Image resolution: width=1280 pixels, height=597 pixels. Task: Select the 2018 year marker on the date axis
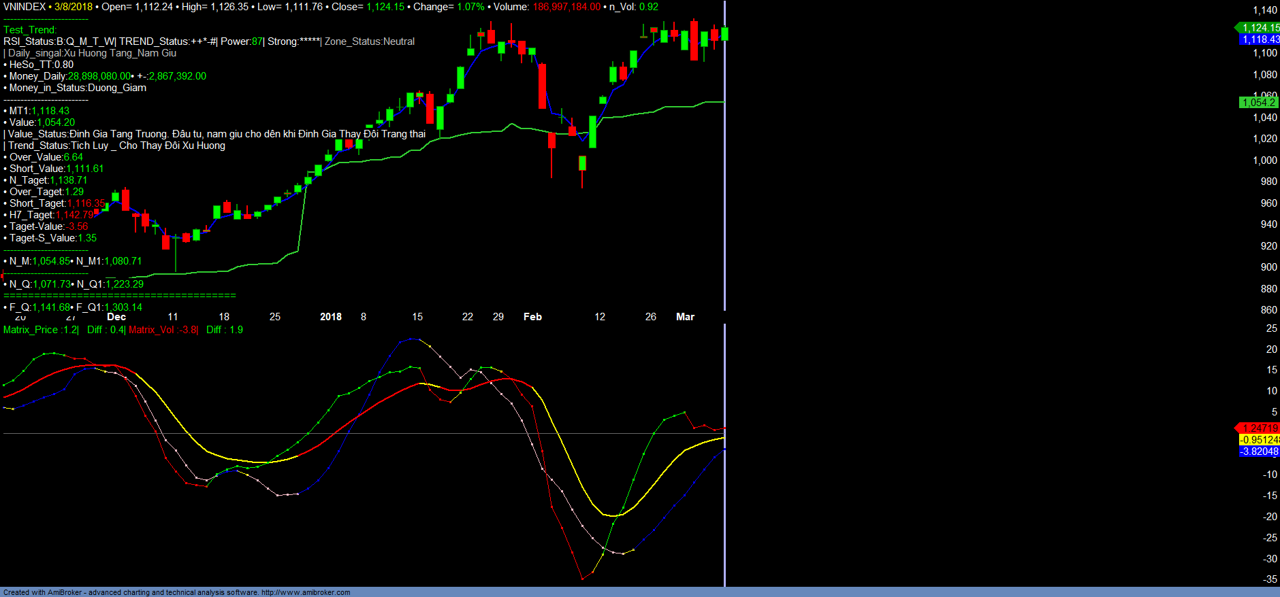click(331, 317)
